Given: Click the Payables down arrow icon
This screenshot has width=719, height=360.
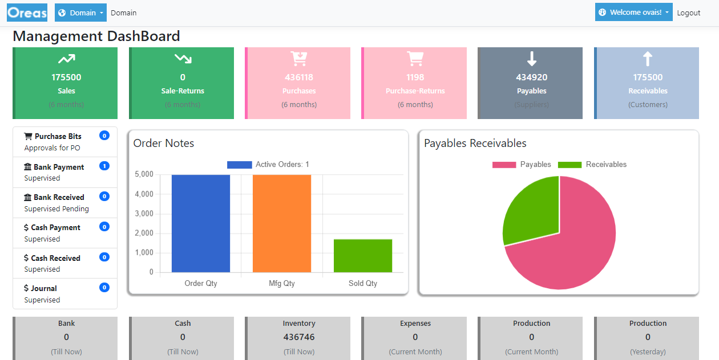Looking at the screenshot, I should (x=531, y=59).
